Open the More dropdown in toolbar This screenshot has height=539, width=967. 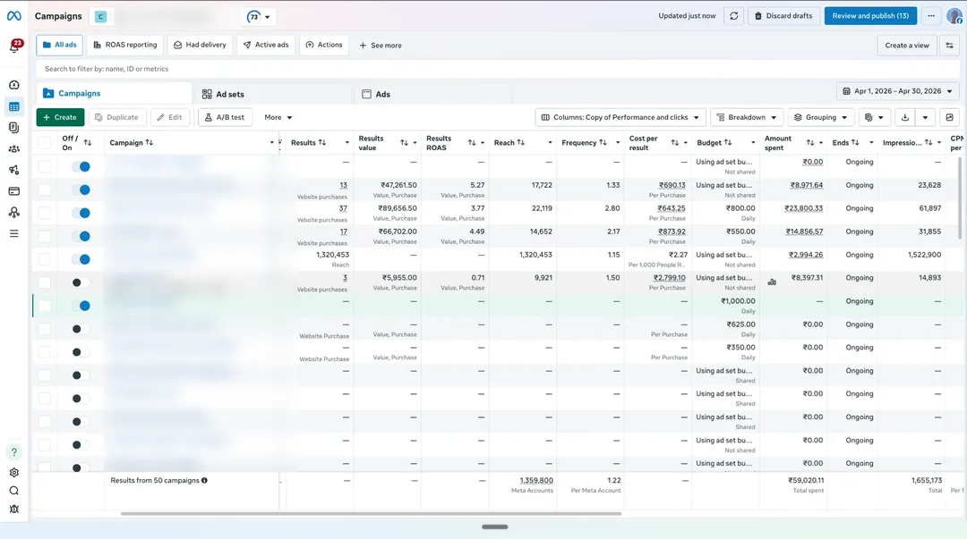pyautogui.click(x=278, y=118)
